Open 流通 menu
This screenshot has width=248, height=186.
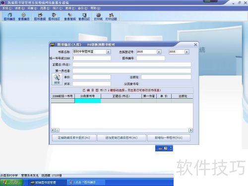(45, 8)
